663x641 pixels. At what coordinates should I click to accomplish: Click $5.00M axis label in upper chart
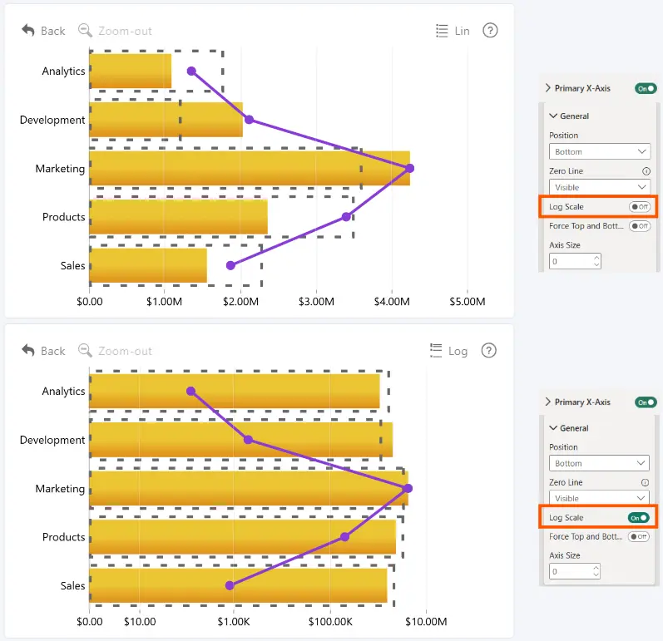coord(468,301)
